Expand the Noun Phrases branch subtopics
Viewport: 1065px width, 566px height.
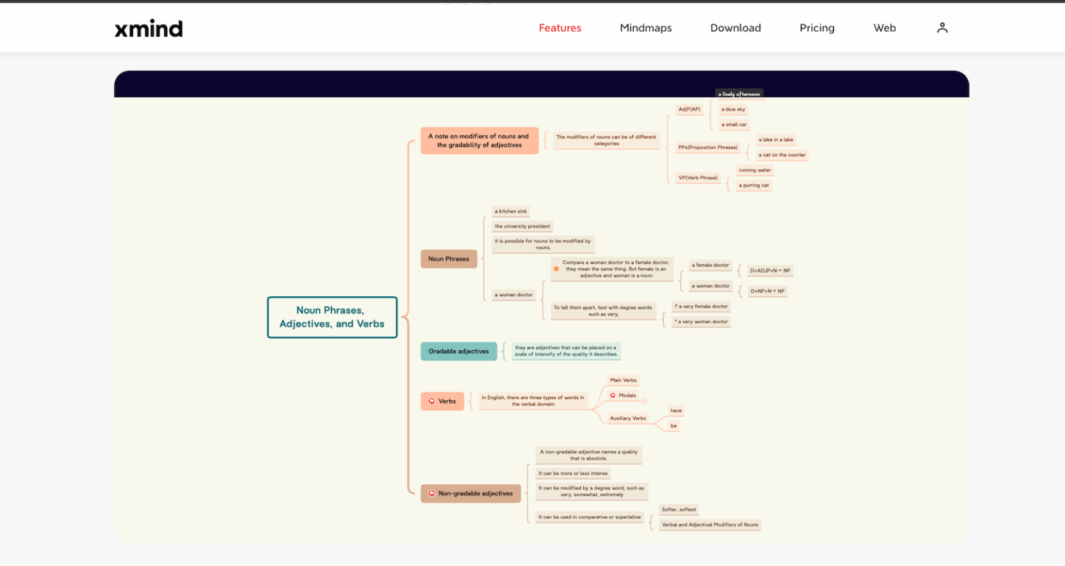pyautogui.click(x=483, y=259)
